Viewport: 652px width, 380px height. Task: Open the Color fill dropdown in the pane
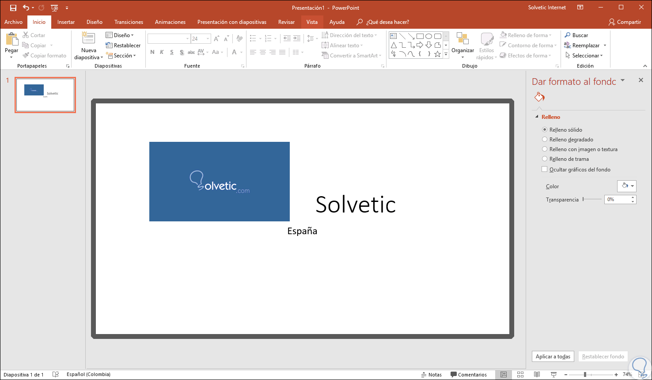626,186
